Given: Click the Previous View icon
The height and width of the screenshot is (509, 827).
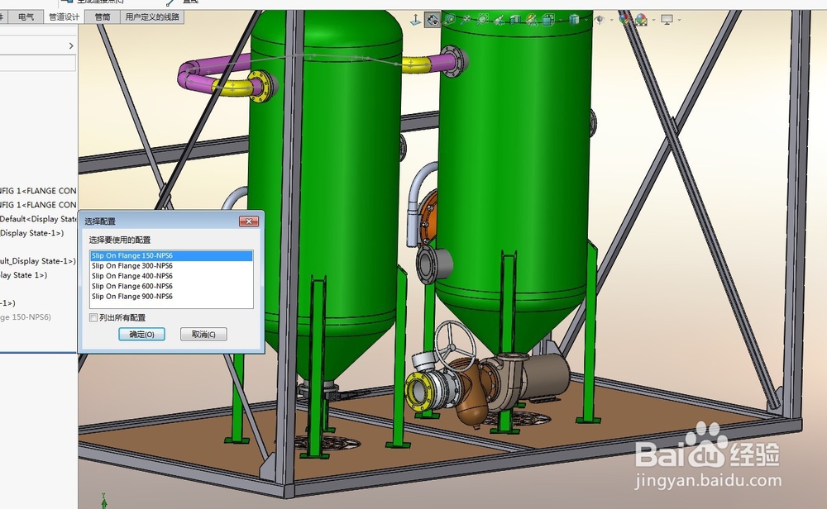Looking at the screenshot, I should tap(499, 20).
